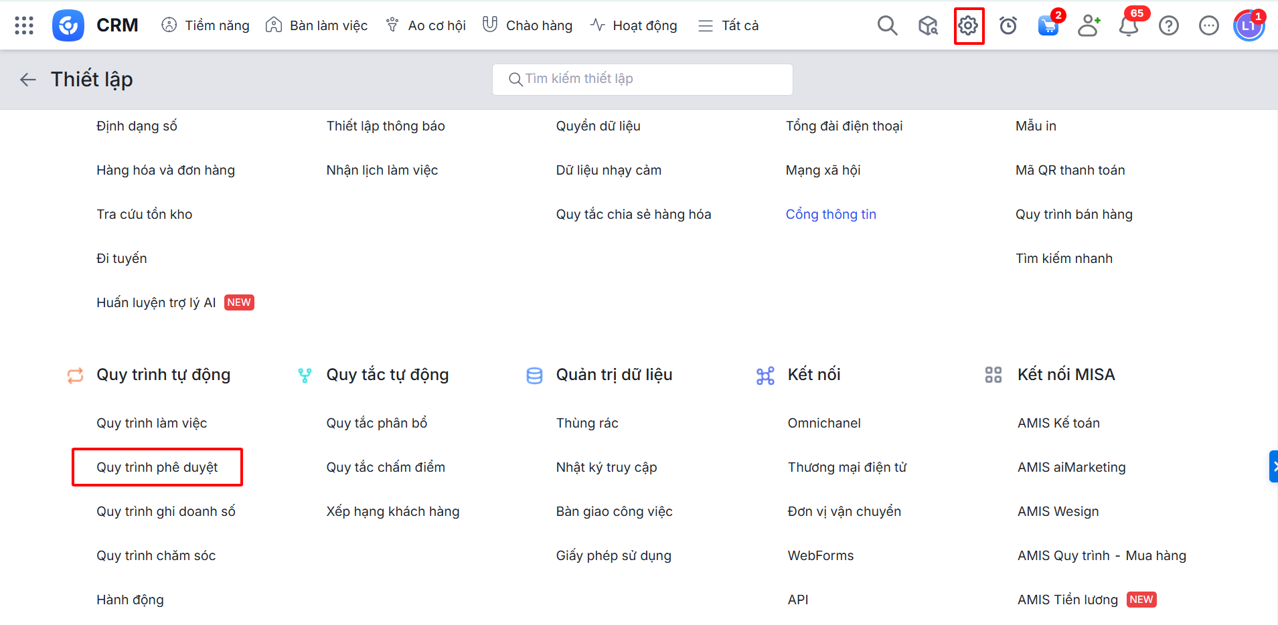Open the Hoạt động menu

[634, 25]
